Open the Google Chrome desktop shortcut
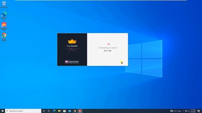The height and width of the screenshot is (113, 202). point(4,37)
